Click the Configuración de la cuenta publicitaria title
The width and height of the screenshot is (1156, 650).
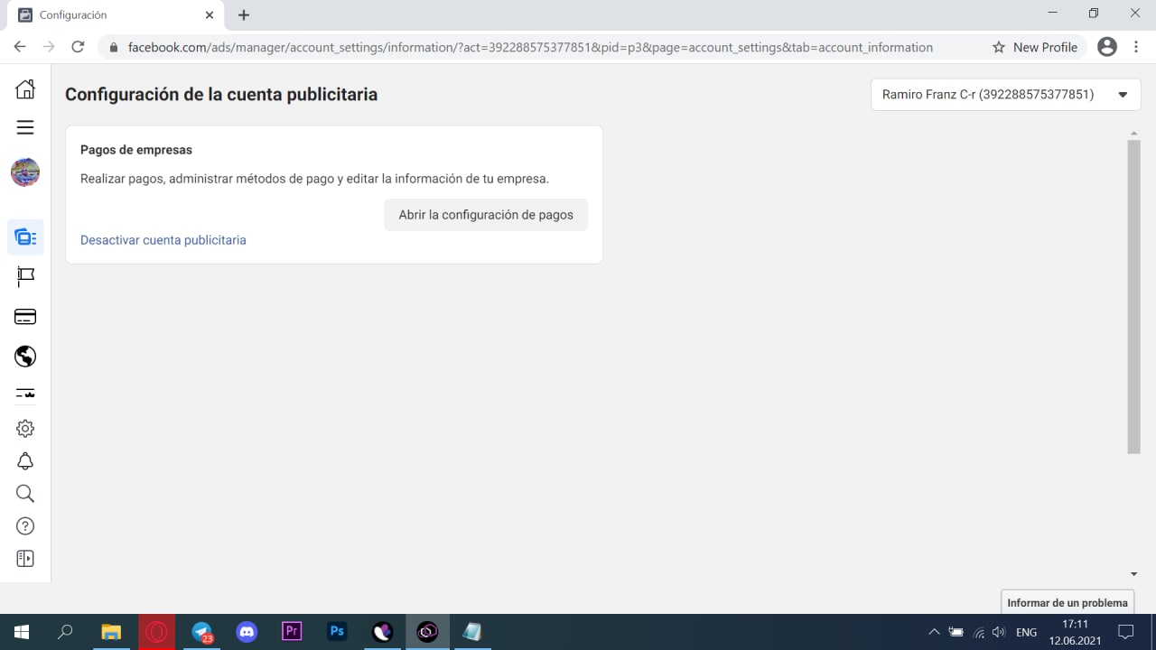[221, 95]
